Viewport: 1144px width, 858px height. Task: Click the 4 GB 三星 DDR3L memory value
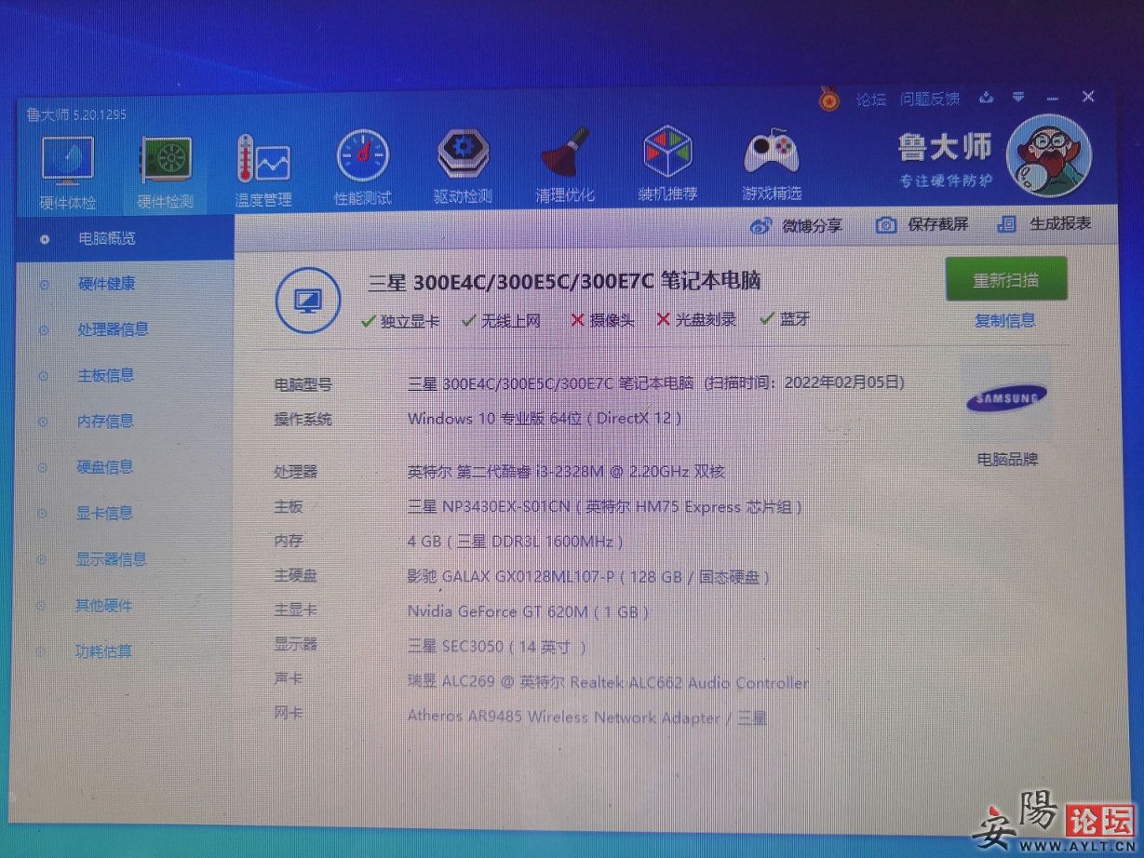[516, 542]
